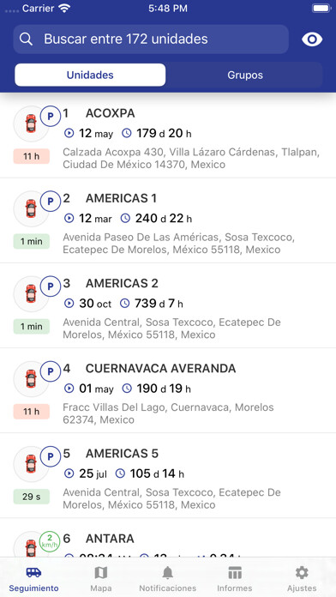Toggle the eye visibility icon
The image size is (336, 597).
(x=312, y=39)
